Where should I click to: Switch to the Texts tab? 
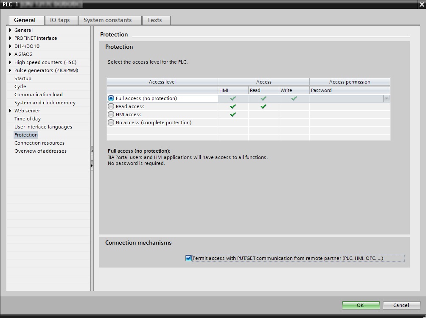(x=154, y=20)
